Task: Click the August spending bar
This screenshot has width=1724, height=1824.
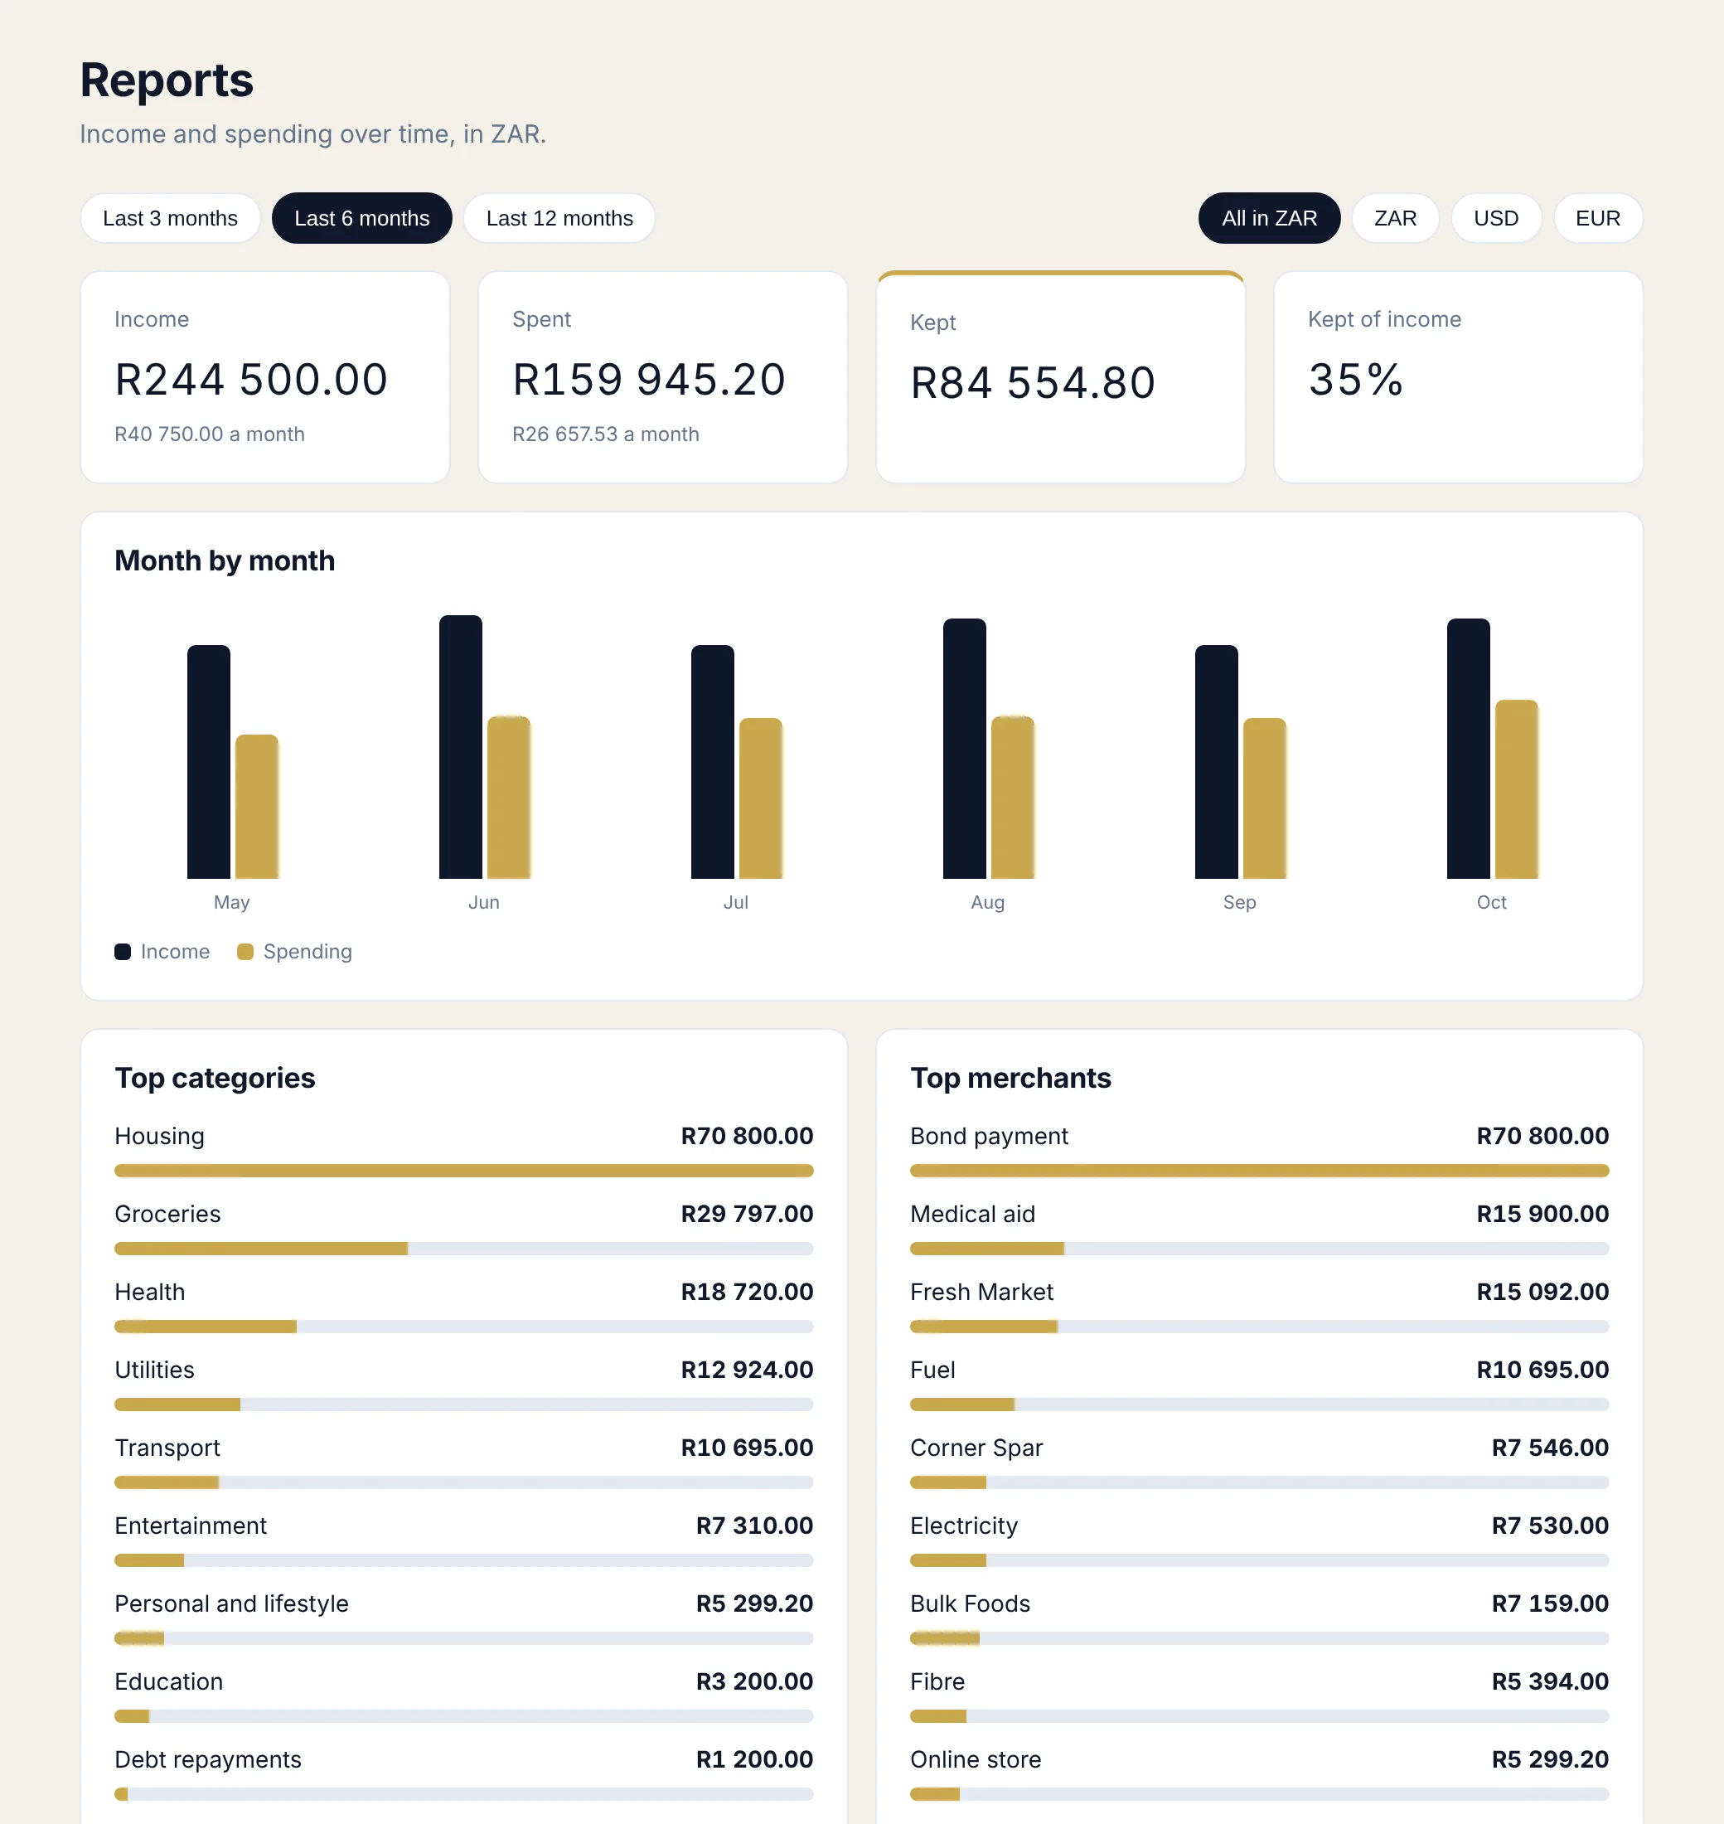Action: 1013,798
